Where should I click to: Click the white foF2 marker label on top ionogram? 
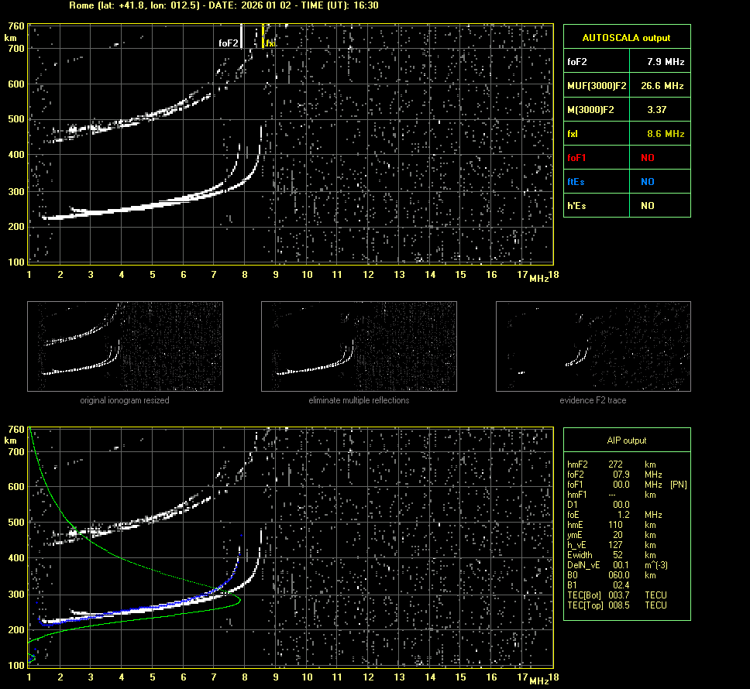pos(229,44)
